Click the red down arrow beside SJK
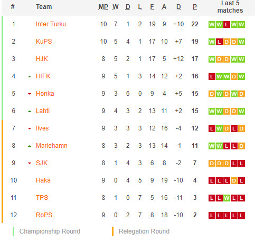Image resolution: width=255 pixels, height=243 pixels. [30, 164]
